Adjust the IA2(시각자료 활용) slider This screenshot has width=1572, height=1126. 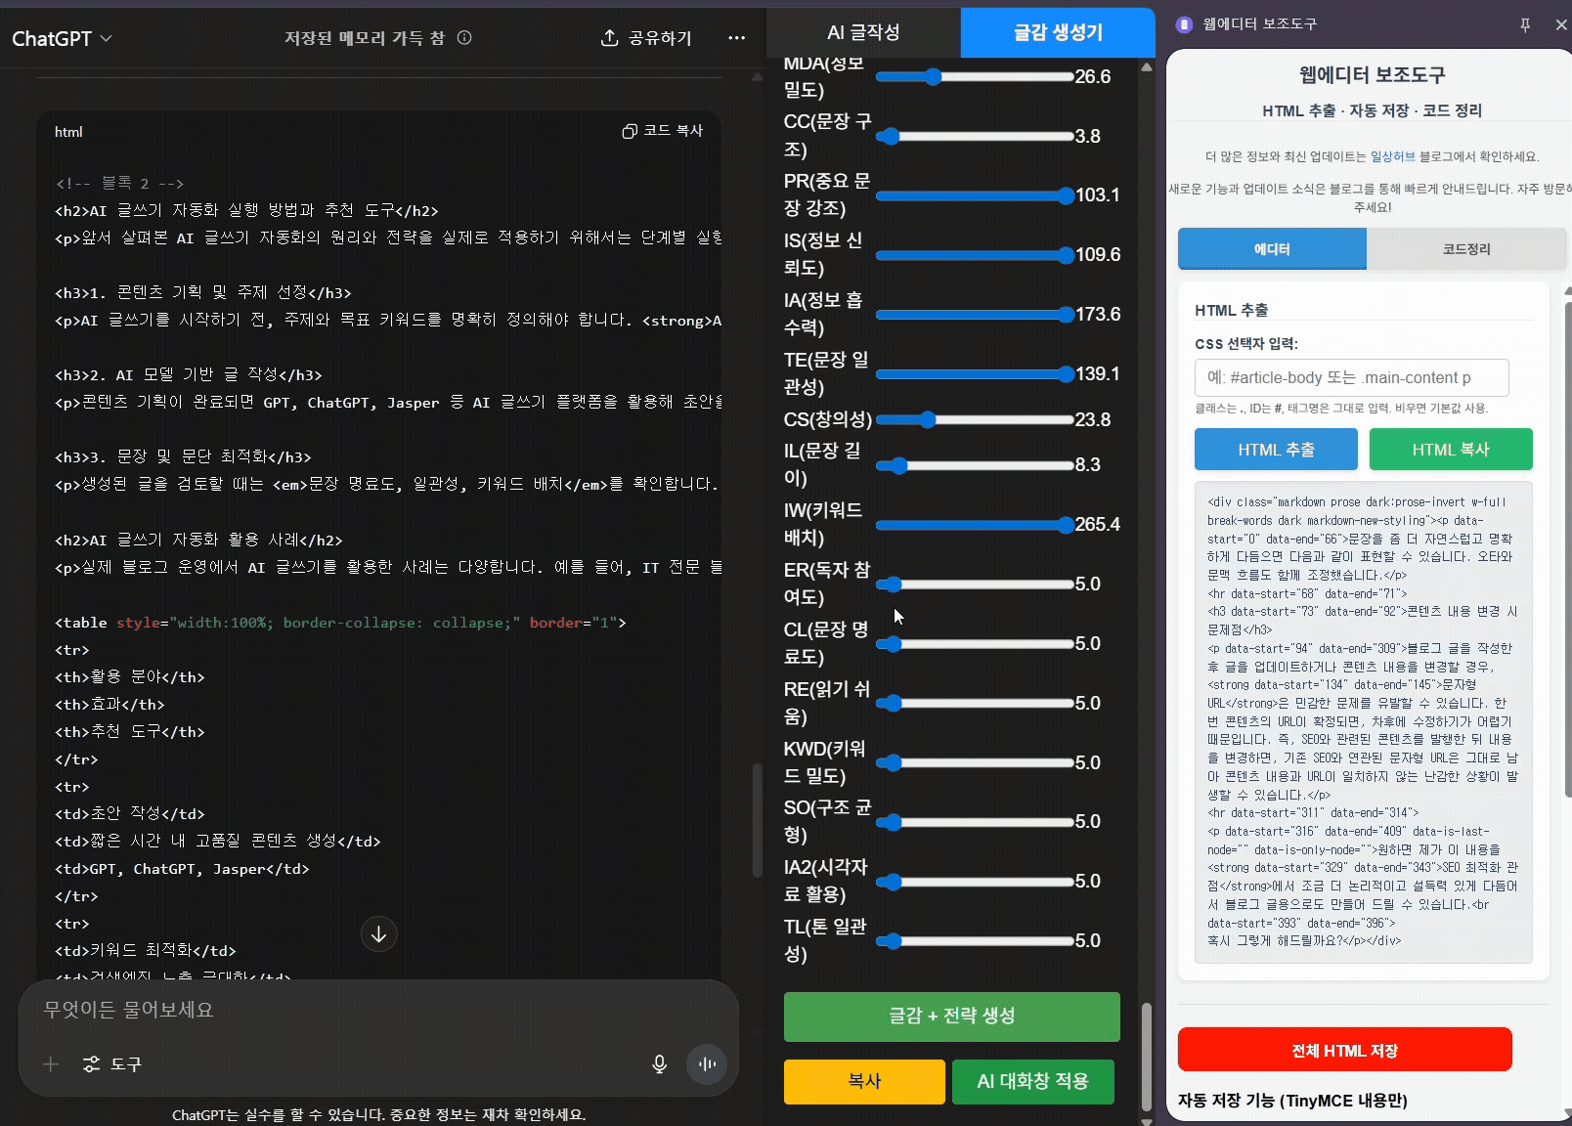point(975,882)
